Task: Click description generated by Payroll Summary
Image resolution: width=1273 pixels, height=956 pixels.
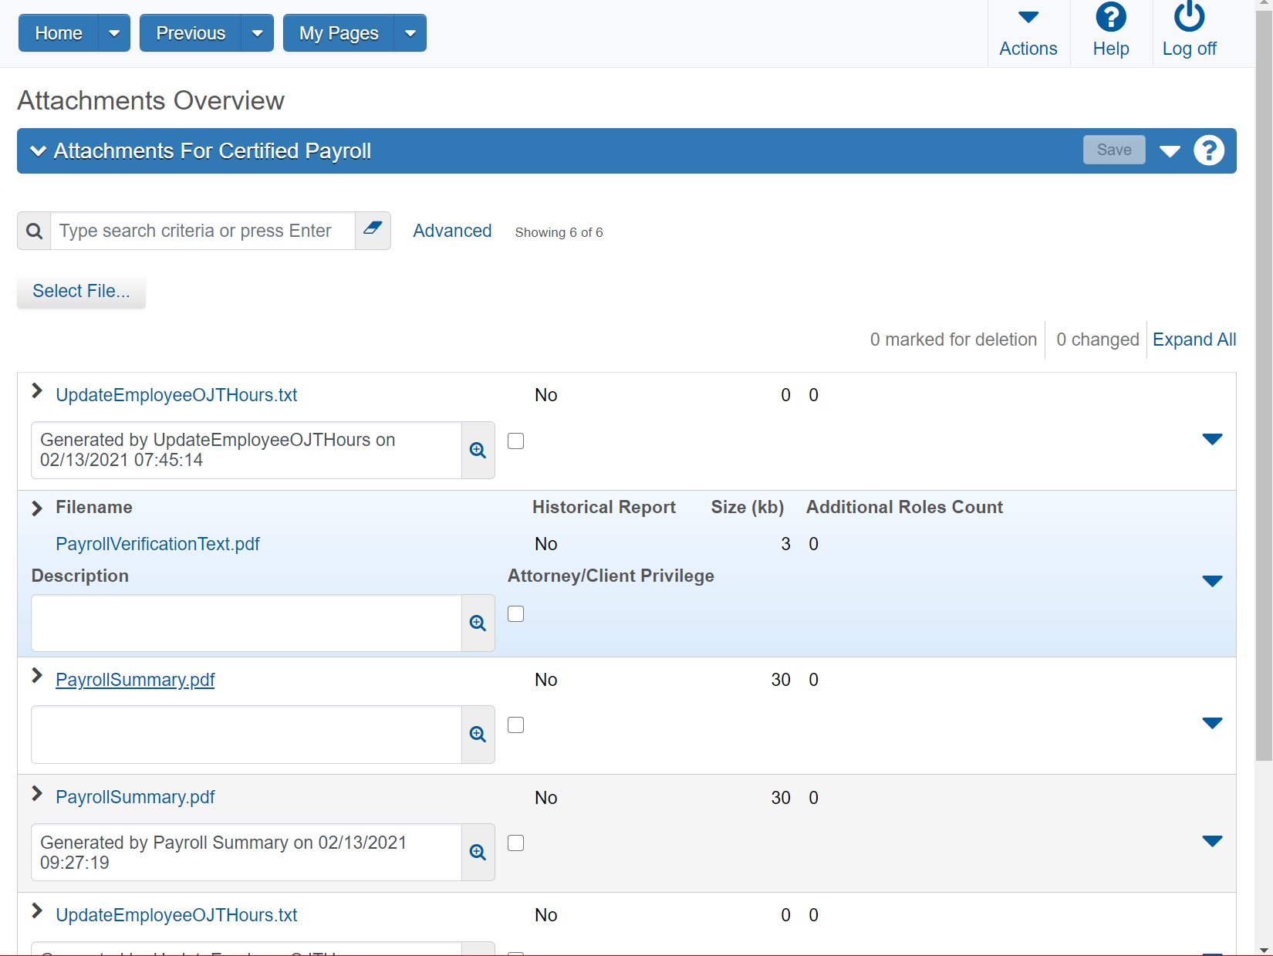Action: click(x=246, y=852)
